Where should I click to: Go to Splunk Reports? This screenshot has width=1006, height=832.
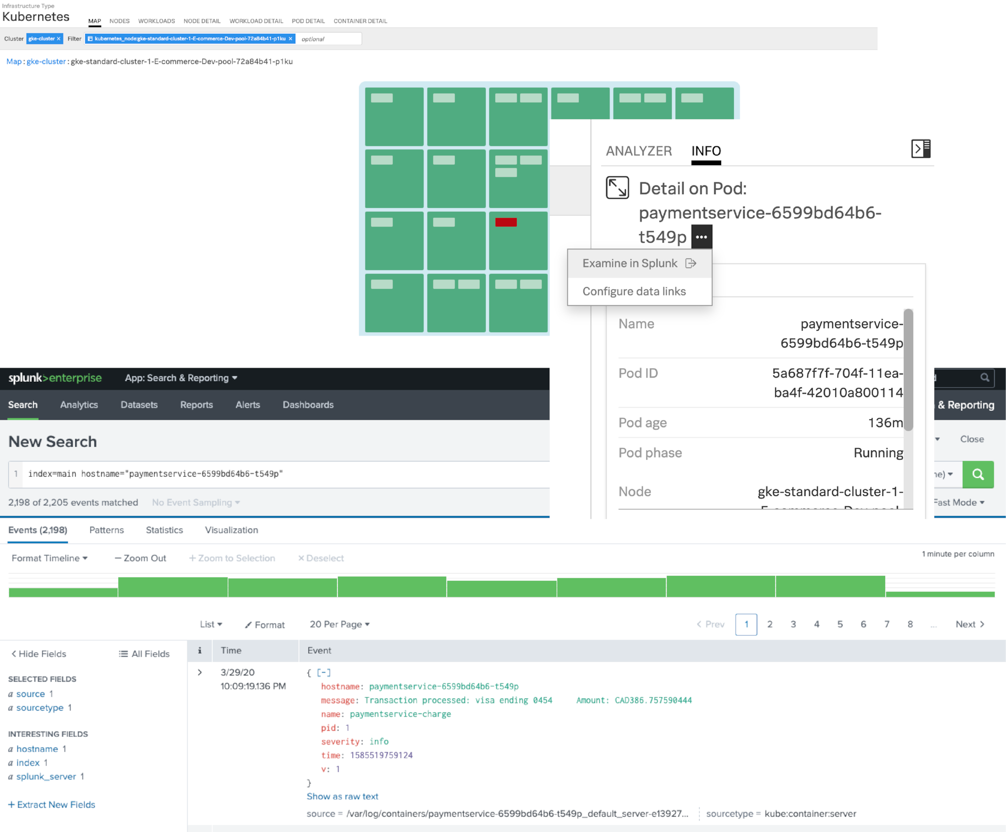(x=196, y=405)
